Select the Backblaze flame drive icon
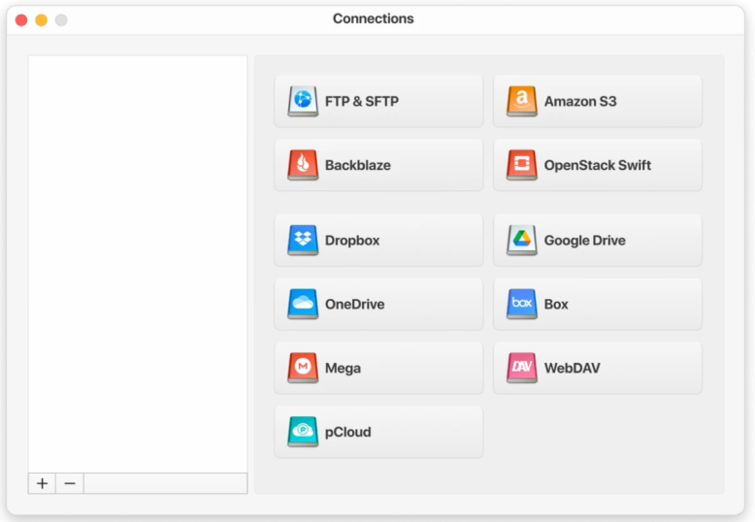Screen dimensions: 755x522 [303, 165]
